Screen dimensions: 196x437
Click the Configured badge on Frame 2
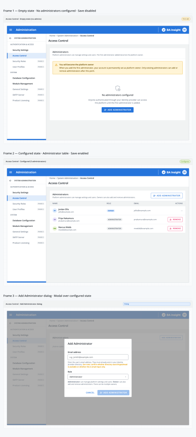tap(185, 161)
